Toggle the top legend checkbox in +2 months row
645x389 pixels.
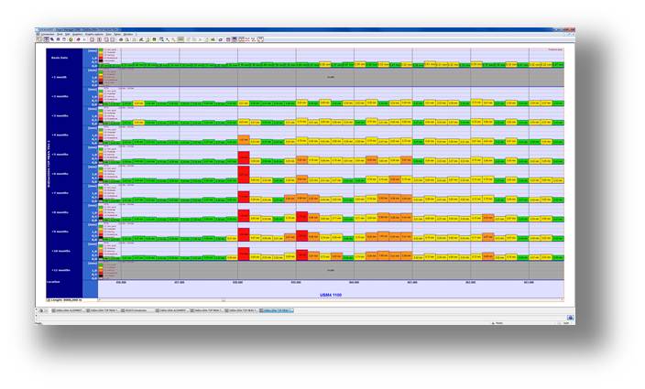102,90
